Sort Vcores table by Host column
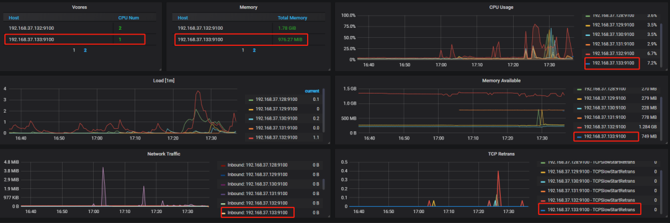This screenshot has height=223, width=670. tap(14, 18)
